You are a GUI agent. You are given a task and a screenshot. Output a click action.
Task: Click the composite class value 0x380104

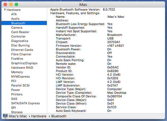pos(115,96)
